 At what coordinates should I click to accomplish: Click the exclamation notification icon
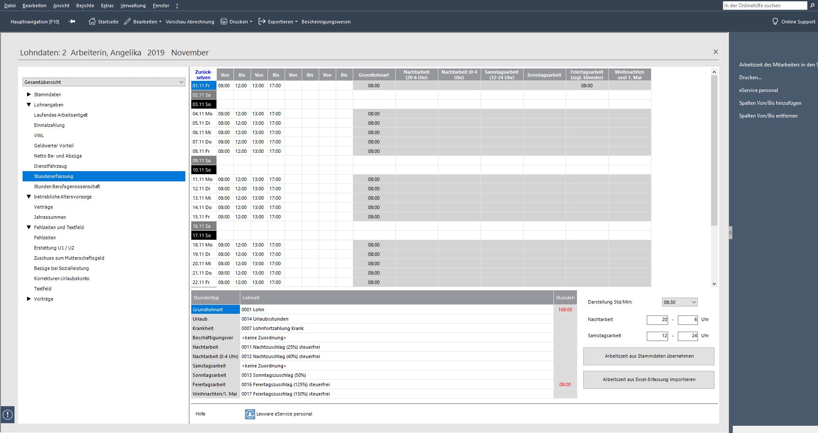[x=8, y=414]
